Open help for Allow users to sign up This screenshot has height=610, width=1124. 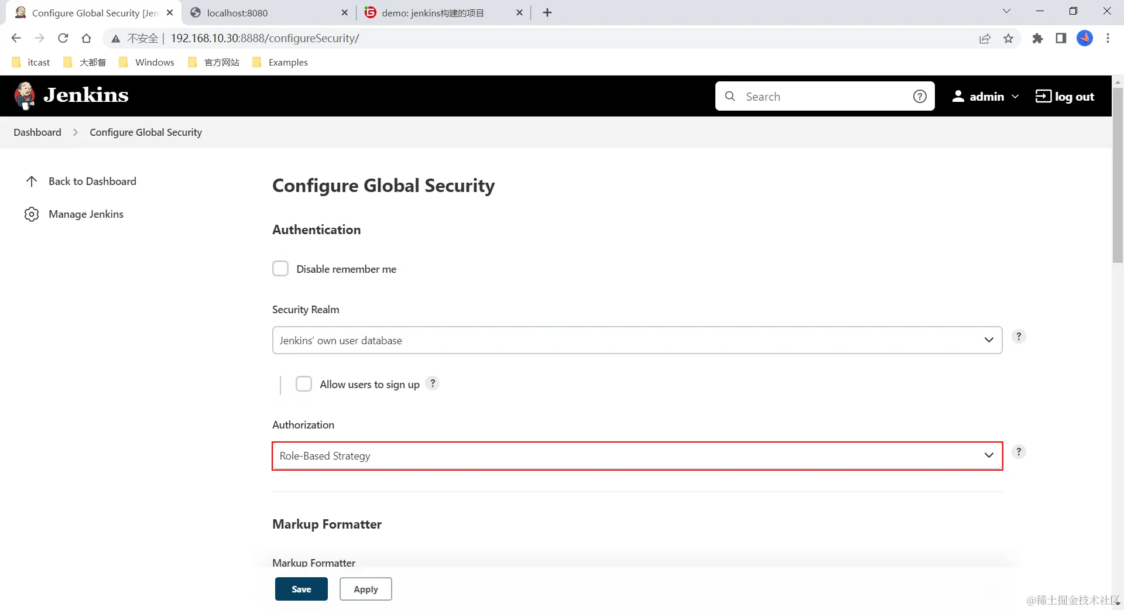(x=433, y=383)
